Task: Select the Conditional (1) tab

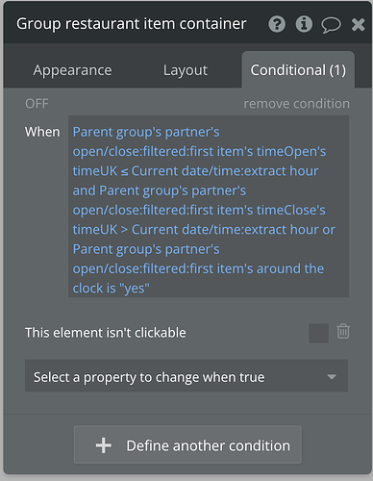Action: 298,70
